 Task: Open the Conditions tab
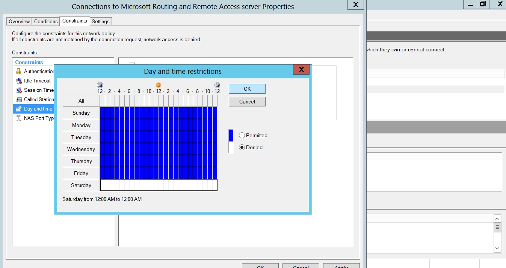pos(46,21)
